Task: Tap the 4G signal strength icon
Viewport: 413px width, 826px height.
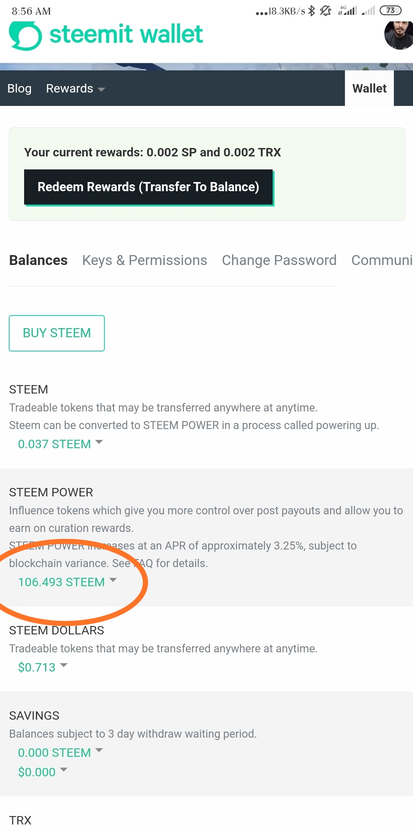Action: [347, 10]
